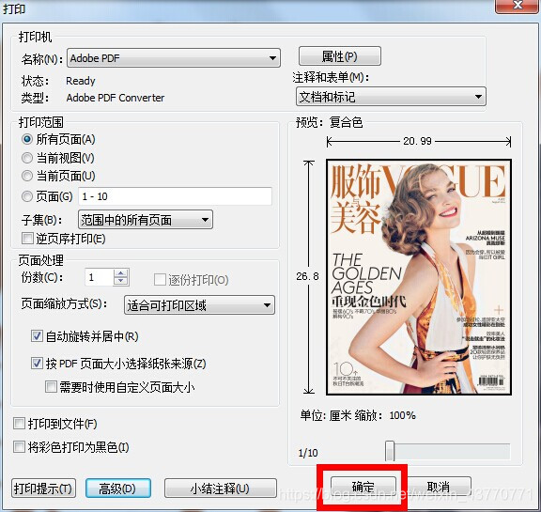This screenshot has height=512, width=541.
Task: Click the preview page slider handle
Action: click(x=390, y=451)
